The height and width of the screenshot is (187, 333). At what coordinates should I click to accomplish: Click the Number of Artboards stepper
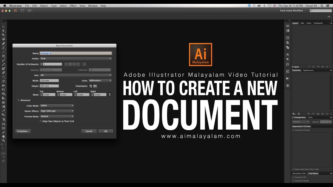click(x=41, y=64)
